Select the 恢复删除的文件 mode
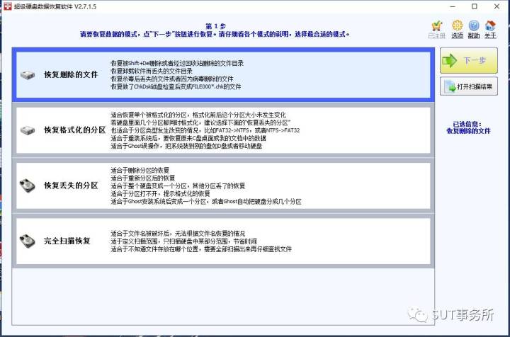 tap(223, 75)
